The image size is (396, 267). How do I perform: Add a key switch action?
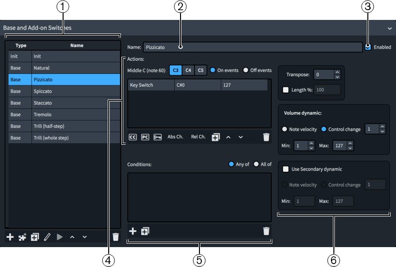(x=158, y=137)
